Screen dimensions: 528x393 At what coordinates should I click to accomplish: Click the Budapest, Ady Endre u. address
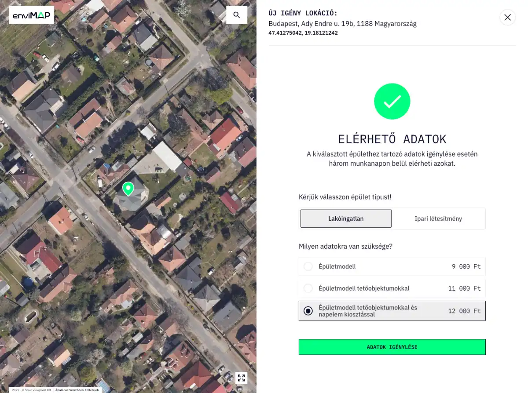342,24
